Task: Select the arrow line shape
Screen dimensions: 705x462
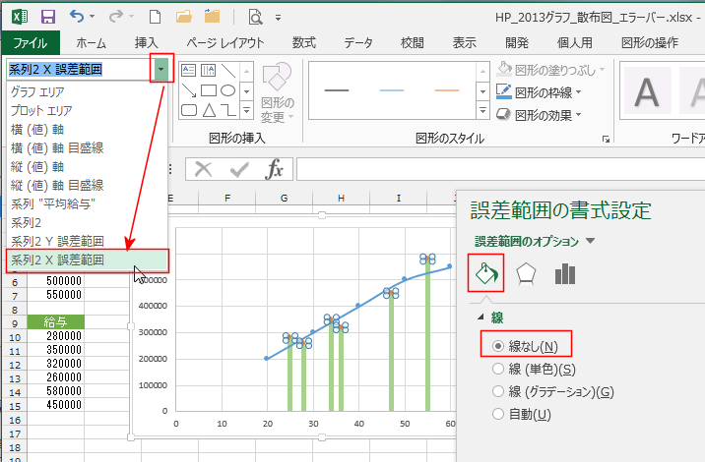Action: (188, 90)
